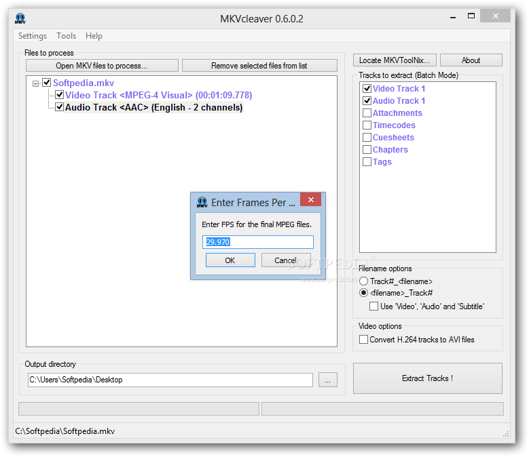This screenshot has width=529, height=457.
Task: Close the Enter Frames Per dialog
Action: [311, 199]
